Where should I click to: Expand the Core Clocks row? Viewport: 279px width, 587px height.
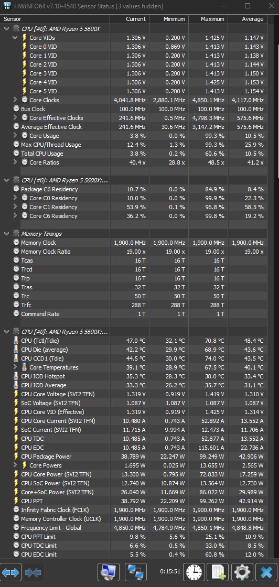pyautogui.click(x=15, y=100)
